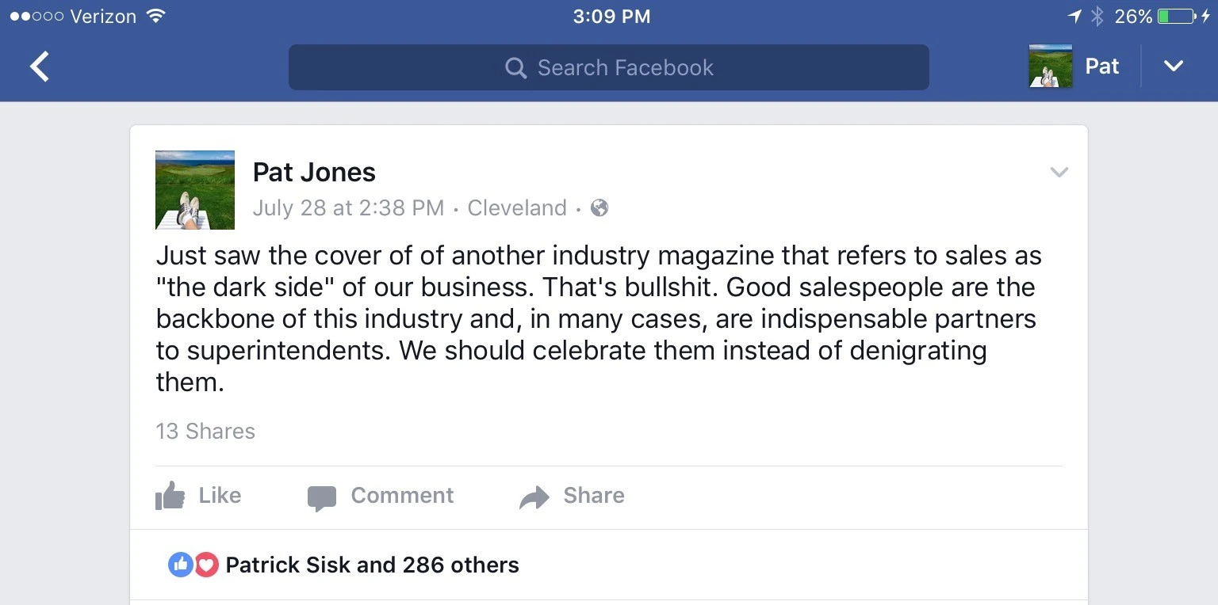Expand the account dropdown chevron in header
Screen dimensions: 1218x605
[1174, 67]
